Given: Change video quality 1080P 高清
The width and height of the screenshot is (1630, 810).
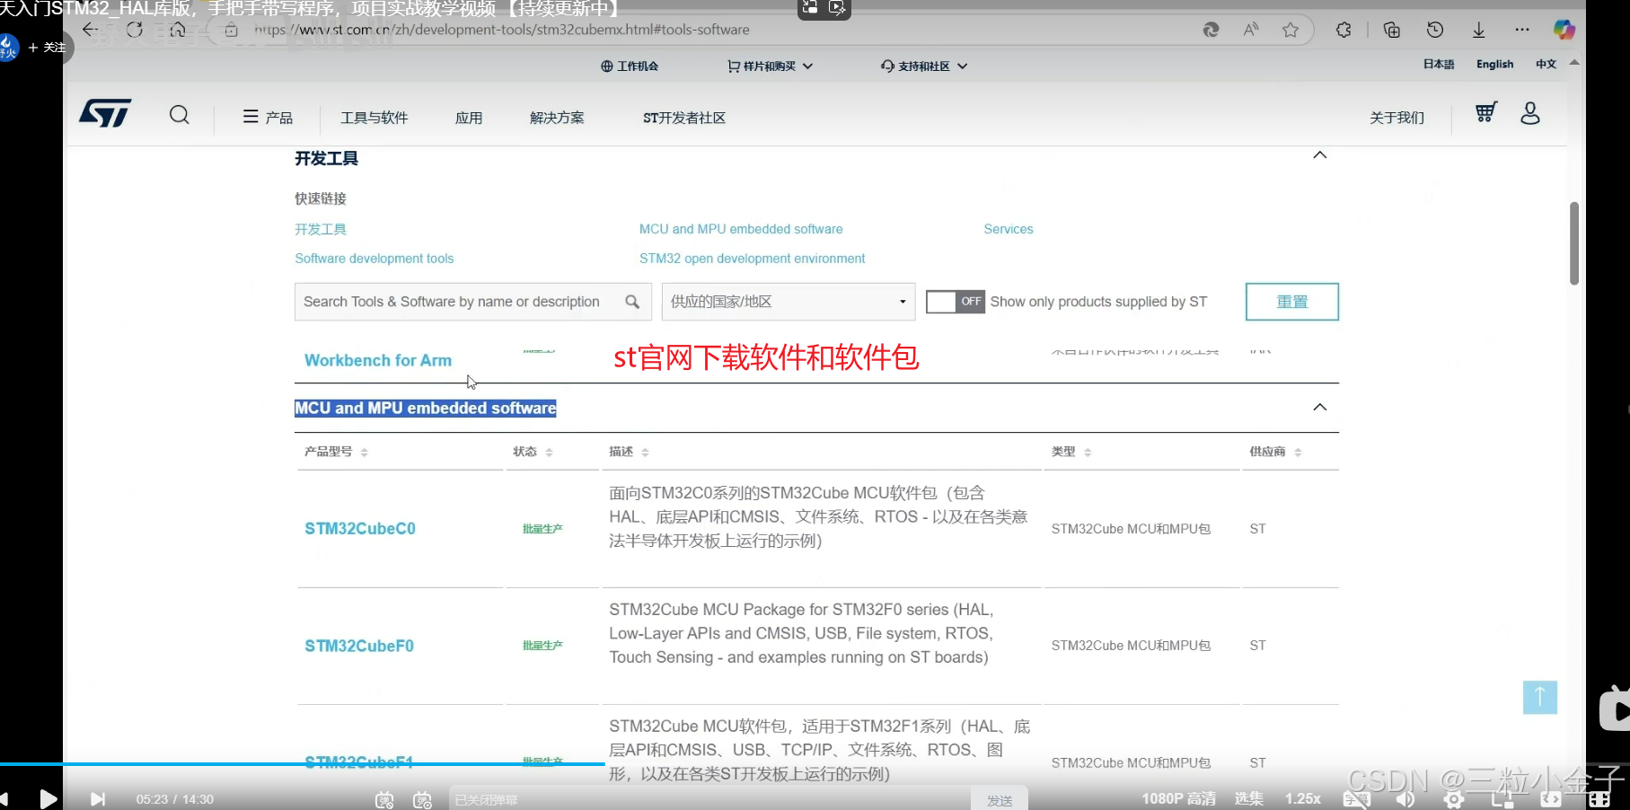Looking at the screenshot, I should tap(1178, 798).
